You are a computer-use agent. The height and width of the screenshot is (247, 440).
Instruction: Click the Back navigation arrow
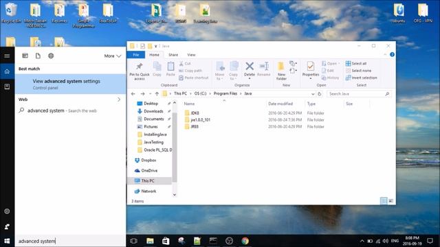click(133, 94)
